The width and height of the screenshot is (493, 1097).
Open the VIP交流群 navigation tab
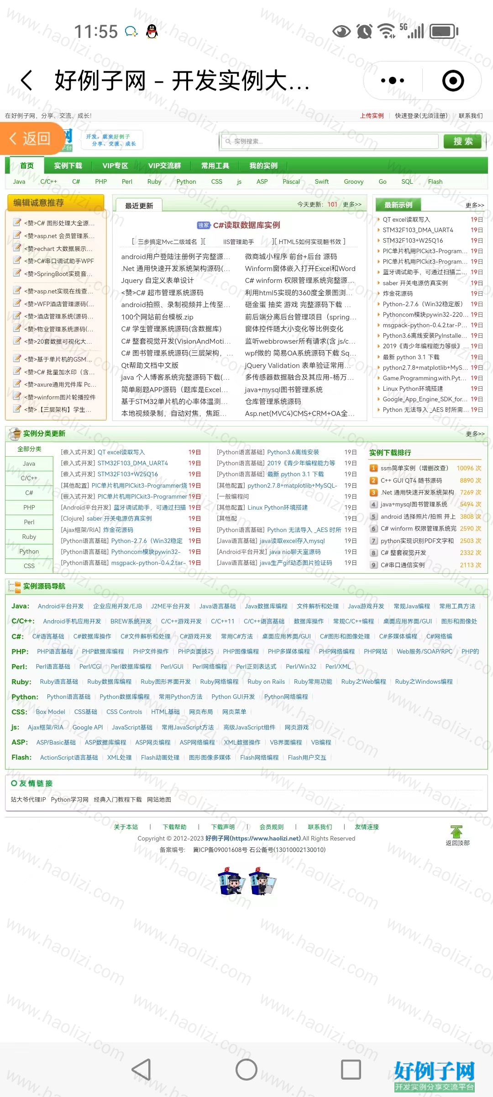(x=164, y=165)
